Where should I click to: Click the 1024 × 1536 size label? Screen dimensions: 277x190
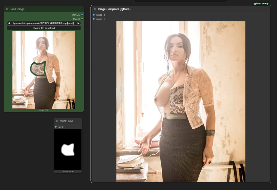pos(68,171)
